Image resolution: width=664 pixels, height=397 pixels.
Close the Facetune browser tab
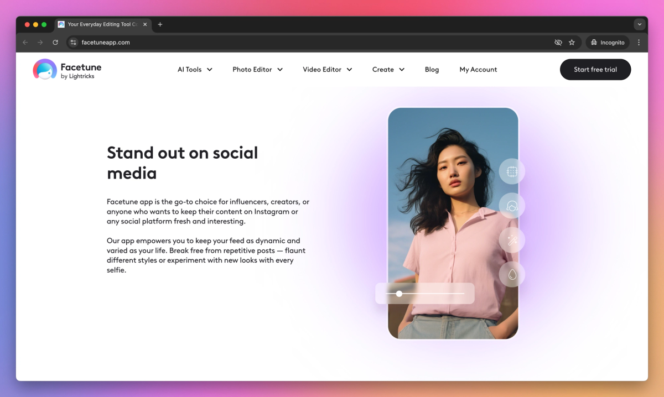point(145,24)
